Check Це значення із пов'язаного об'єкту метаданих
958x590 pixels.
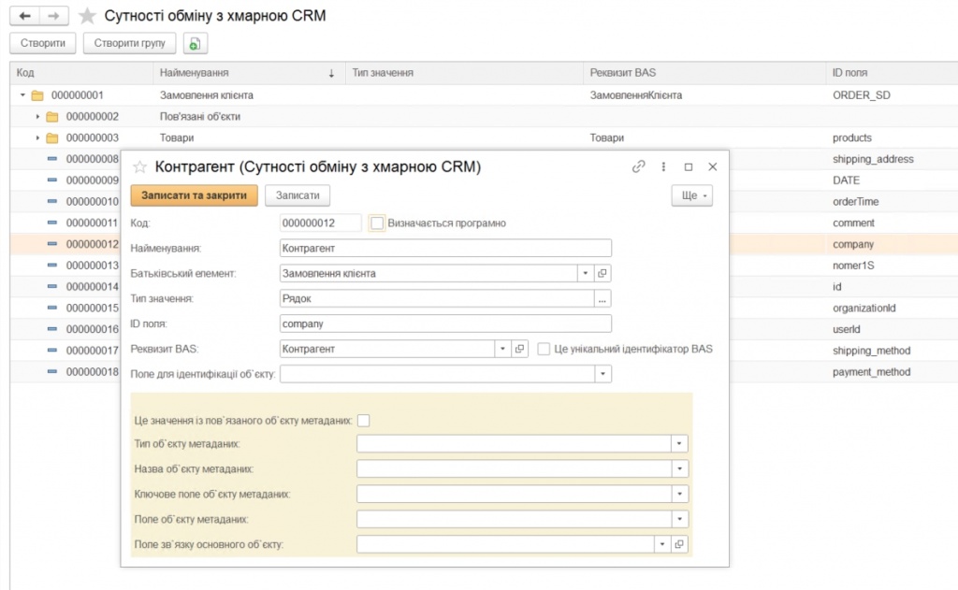pos(364,421)
